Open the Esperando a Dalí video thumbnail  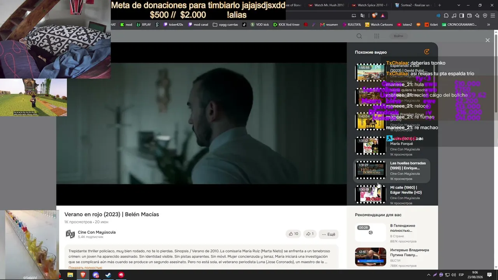click(370, 72)
